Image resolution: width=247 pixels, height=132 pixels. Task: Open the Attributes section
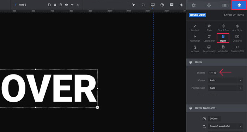pyautogui.click(x=223, y=49)
